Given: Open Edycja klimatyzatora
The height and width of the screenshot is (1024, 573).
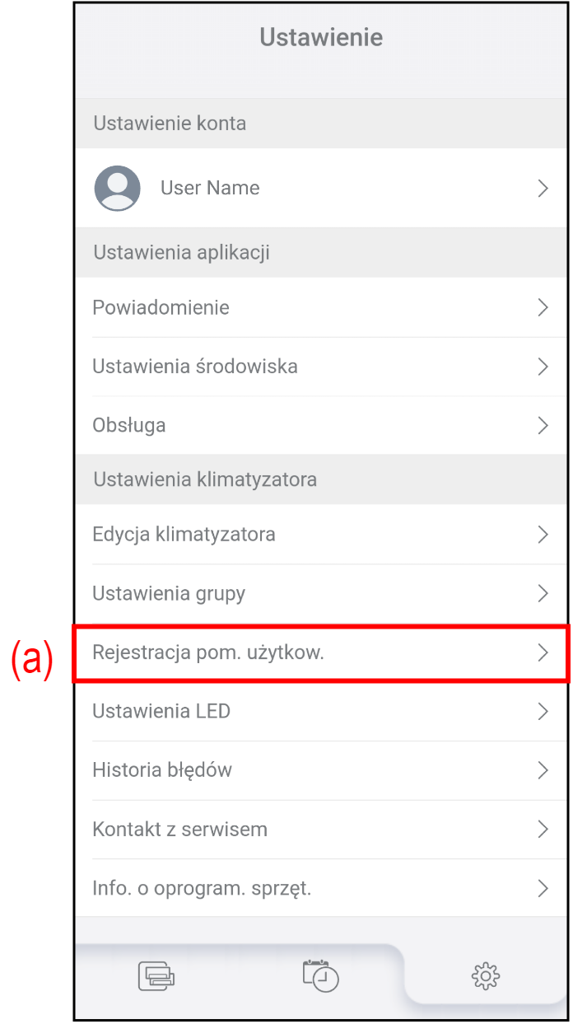Looking at the screenshot, I should tap(184, 535).
